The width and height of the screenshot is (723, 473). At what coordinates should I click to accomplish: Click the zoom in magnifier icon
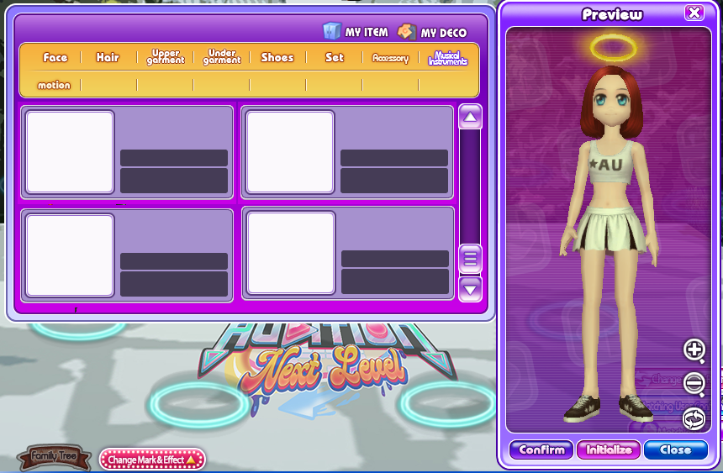pyautogui.click(x=694, y=349)
